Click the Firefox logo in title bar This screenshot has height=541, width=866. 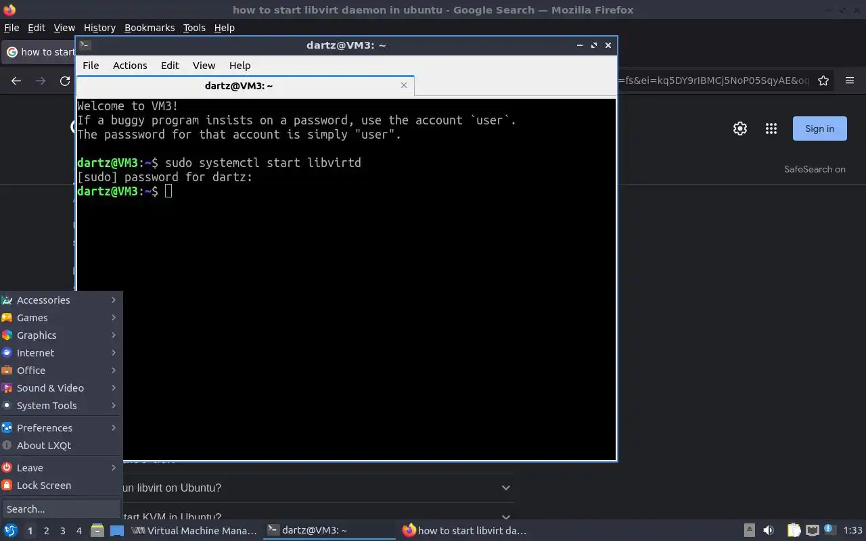(9, 9)
